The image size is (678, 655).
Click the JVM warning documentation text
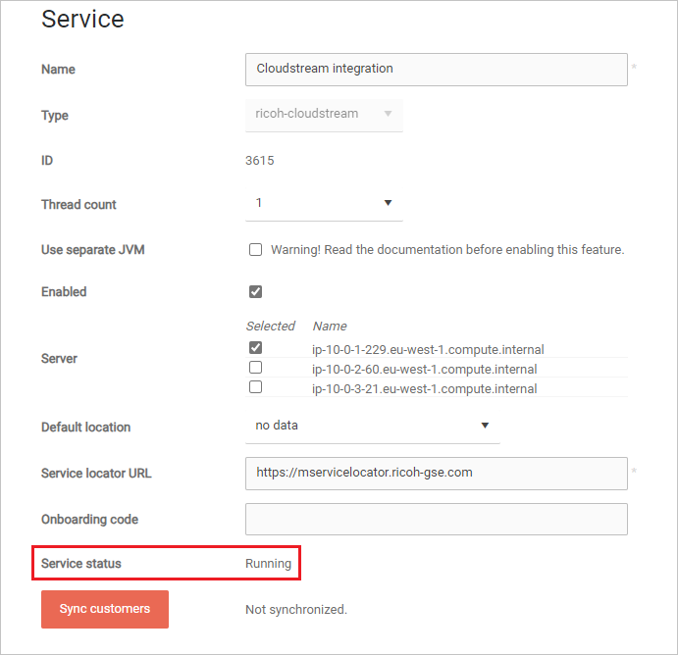pos(447,250)
